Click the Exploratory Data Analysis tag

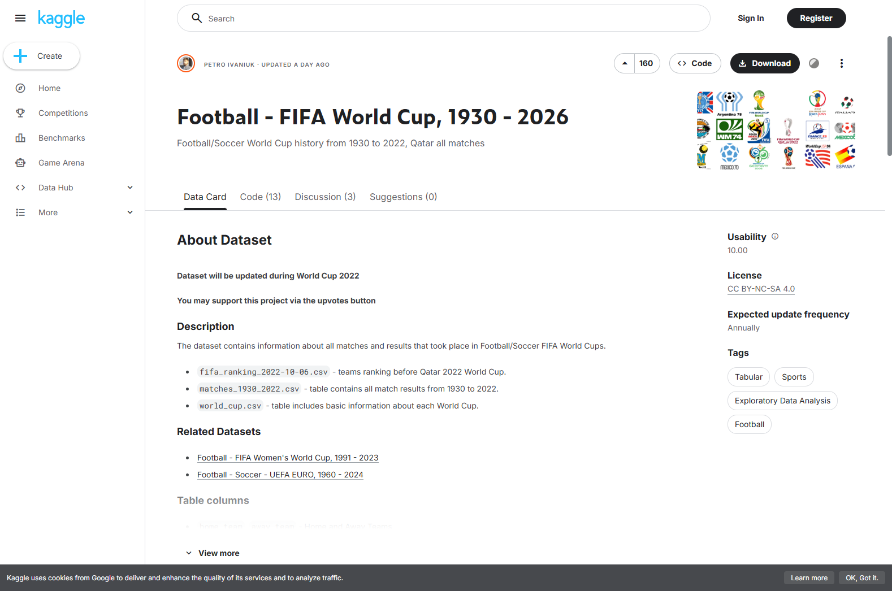pos(782,401)
